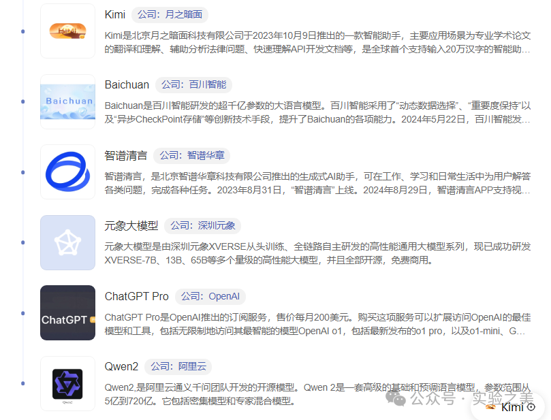Open the 智谱清言 title link
This screenshot has height=420, width=551.
coord(126,155)
